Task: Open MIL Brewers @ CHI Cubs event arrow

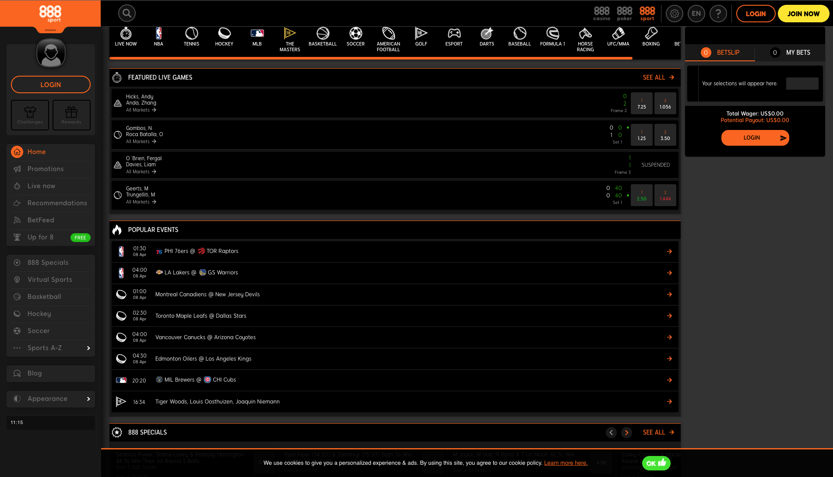Action: click(x=669, y=380)
